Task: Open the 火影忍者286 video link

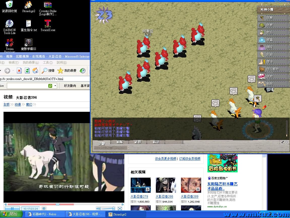Action: [x=164, y=197]
